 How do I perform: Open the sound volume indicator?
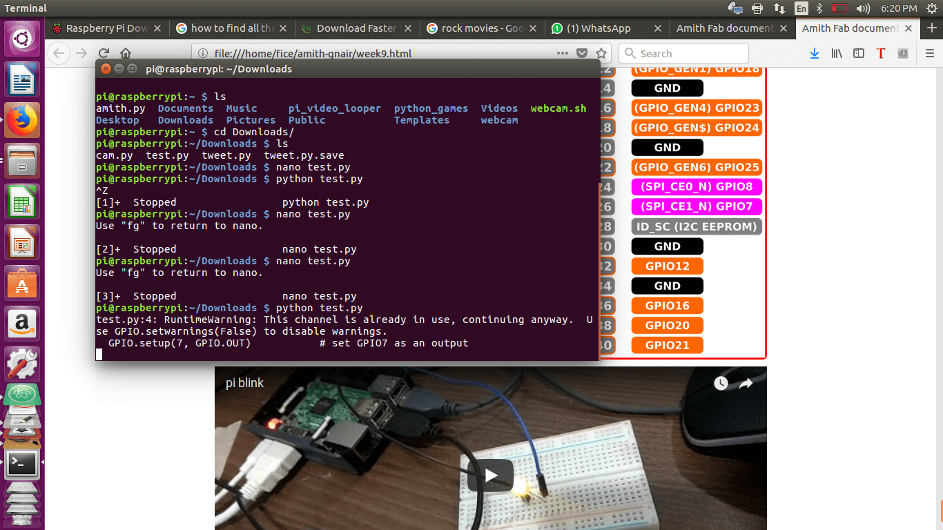tap(863, 8)
